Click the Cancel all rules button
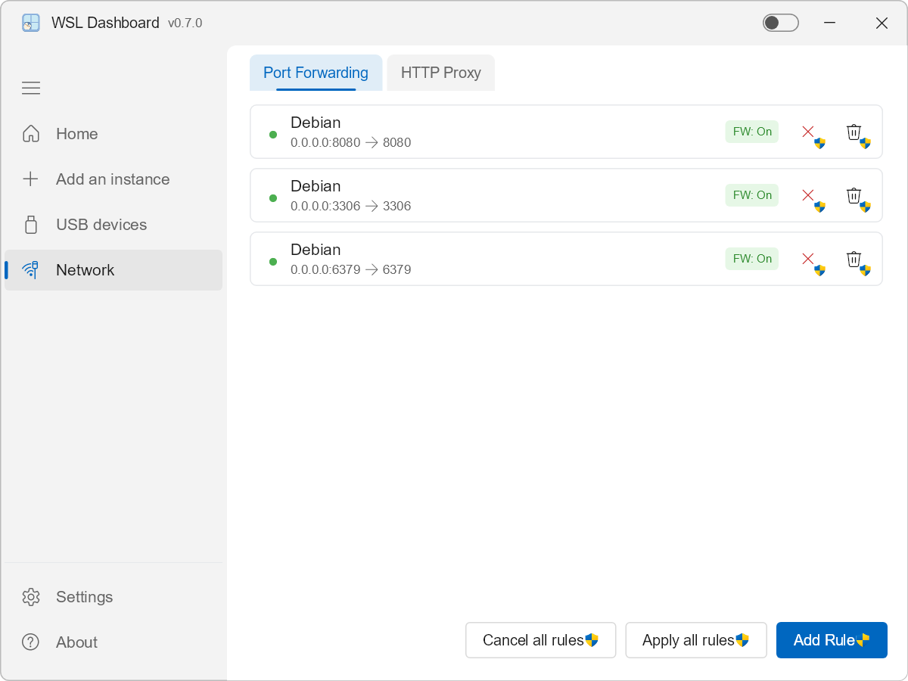Viewport: 908px width, 681px height. [540, 640]
